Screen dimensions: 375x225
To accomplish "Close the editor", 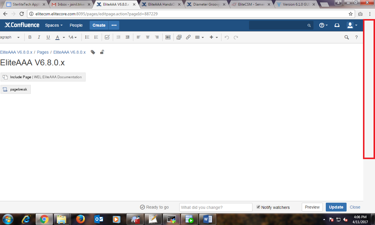I will click(x=355, y=207).
